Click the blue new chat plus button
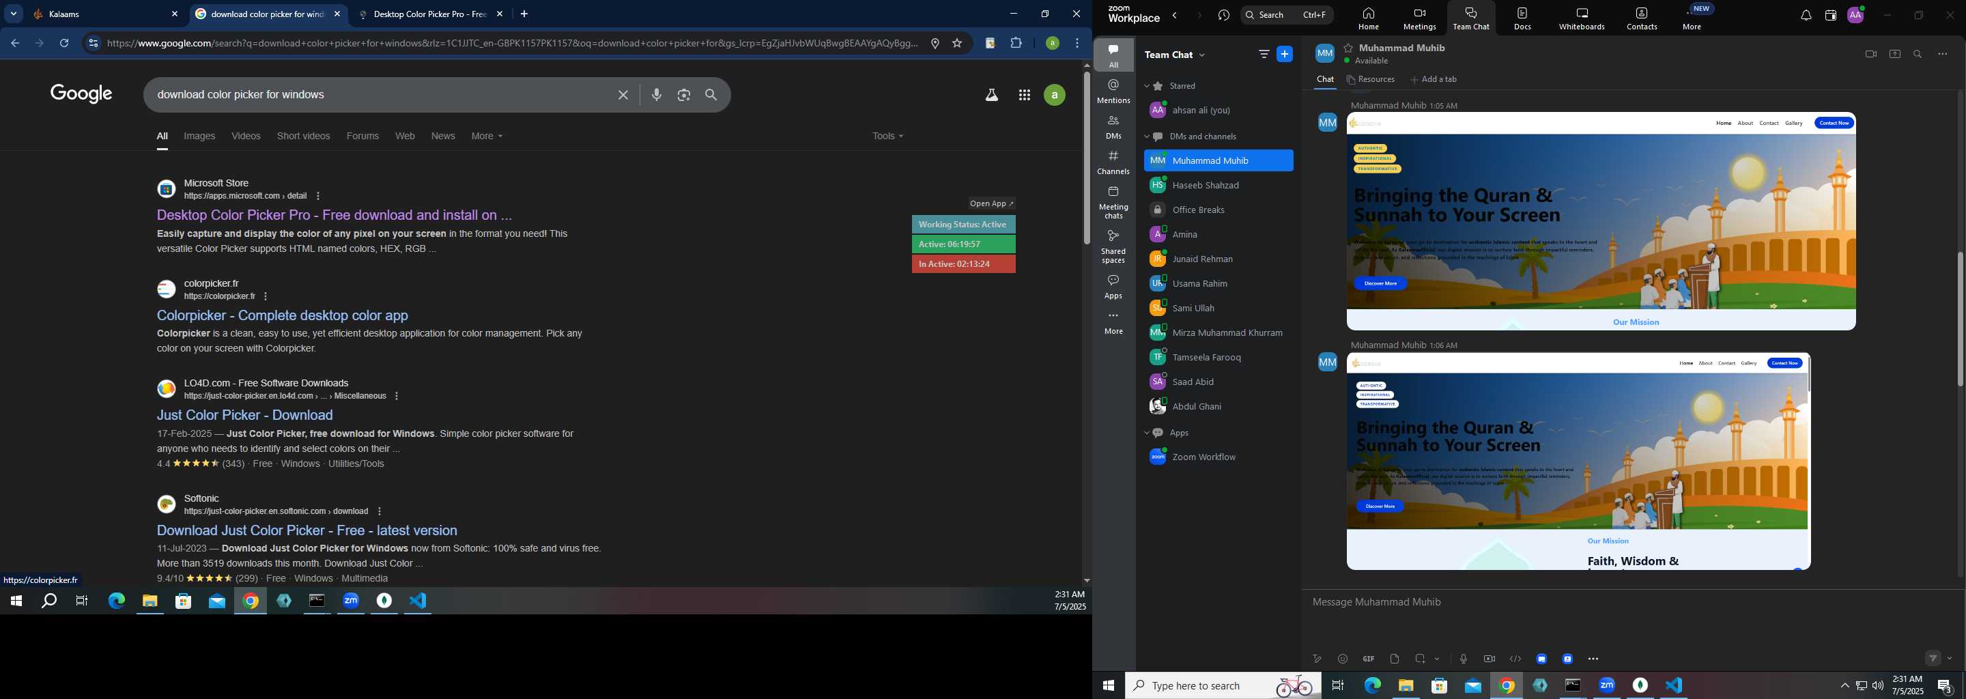Image resolution: width=1966 pixels, height=699 pixels. [1285, 54]
